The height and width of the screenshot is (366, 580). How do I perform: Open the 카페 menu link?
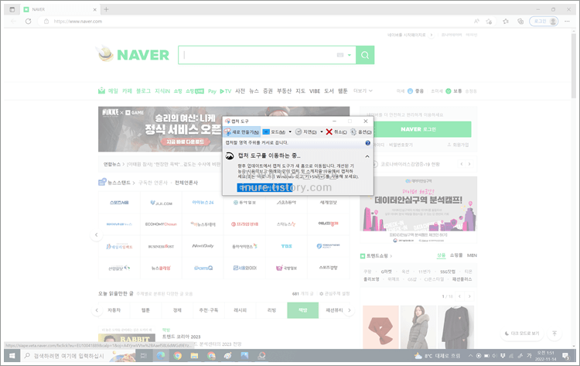click(127, 91)
